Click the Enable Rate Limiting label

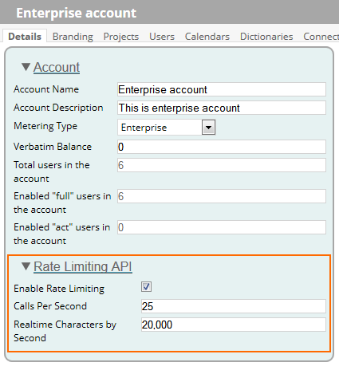tap(59, 289)
